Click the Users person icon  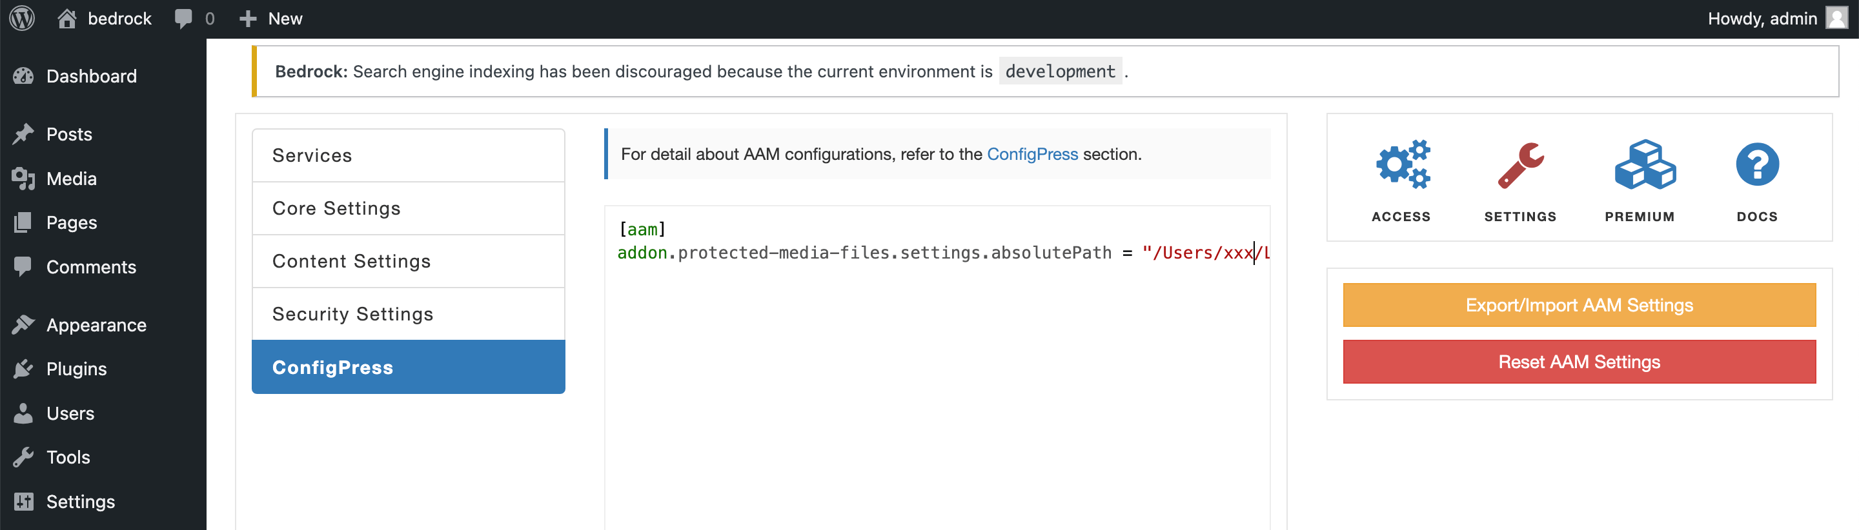[x=24, y=413]
